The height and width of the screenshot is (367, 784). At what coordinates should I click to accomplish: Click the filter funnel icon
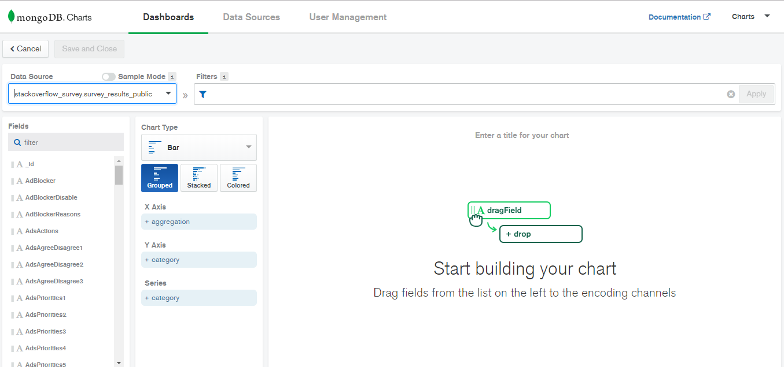(203, 94)
